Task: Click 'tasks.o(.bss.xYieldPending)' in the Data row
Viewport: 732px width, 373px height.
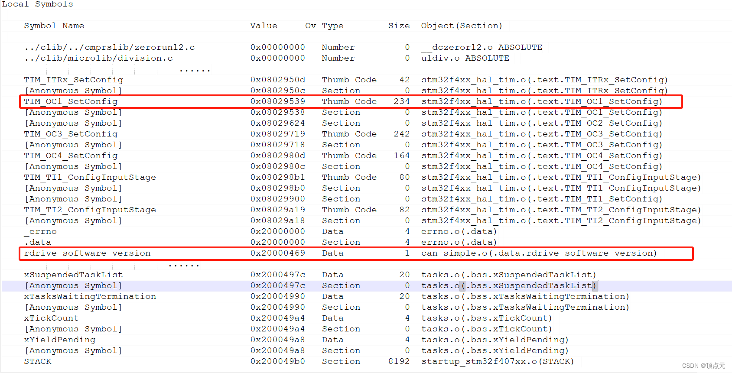Action: click(x=495, y=340)
